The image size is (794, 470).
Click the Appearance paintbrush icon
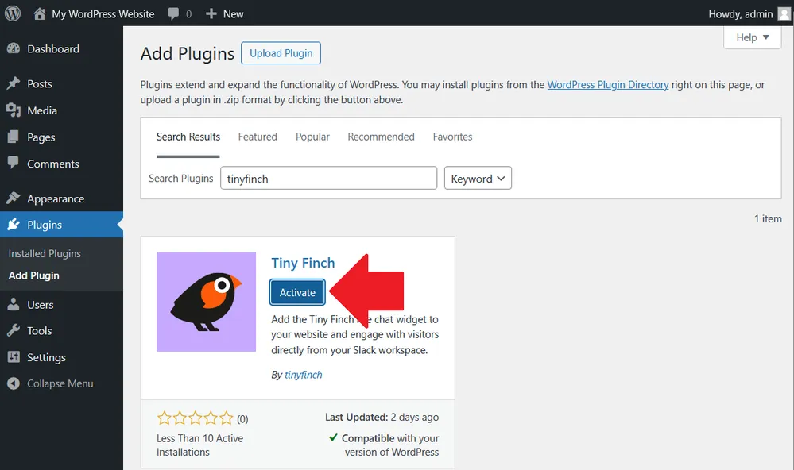[x=13, y=198]
